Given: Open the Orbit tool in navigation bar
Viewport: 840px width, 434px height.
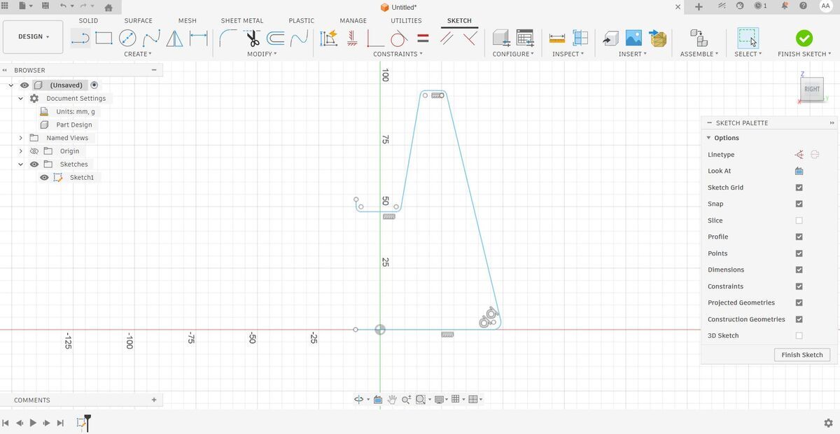Looking at the screenshot, I should pyautogui.click(x=358, y=399).
